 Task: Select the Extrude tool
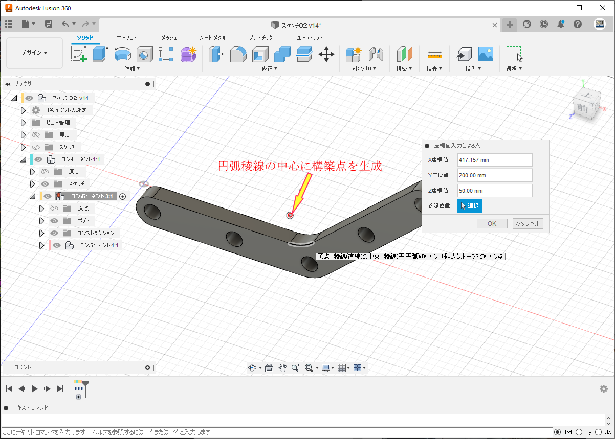pyautogui.click(x=100, y=54)
